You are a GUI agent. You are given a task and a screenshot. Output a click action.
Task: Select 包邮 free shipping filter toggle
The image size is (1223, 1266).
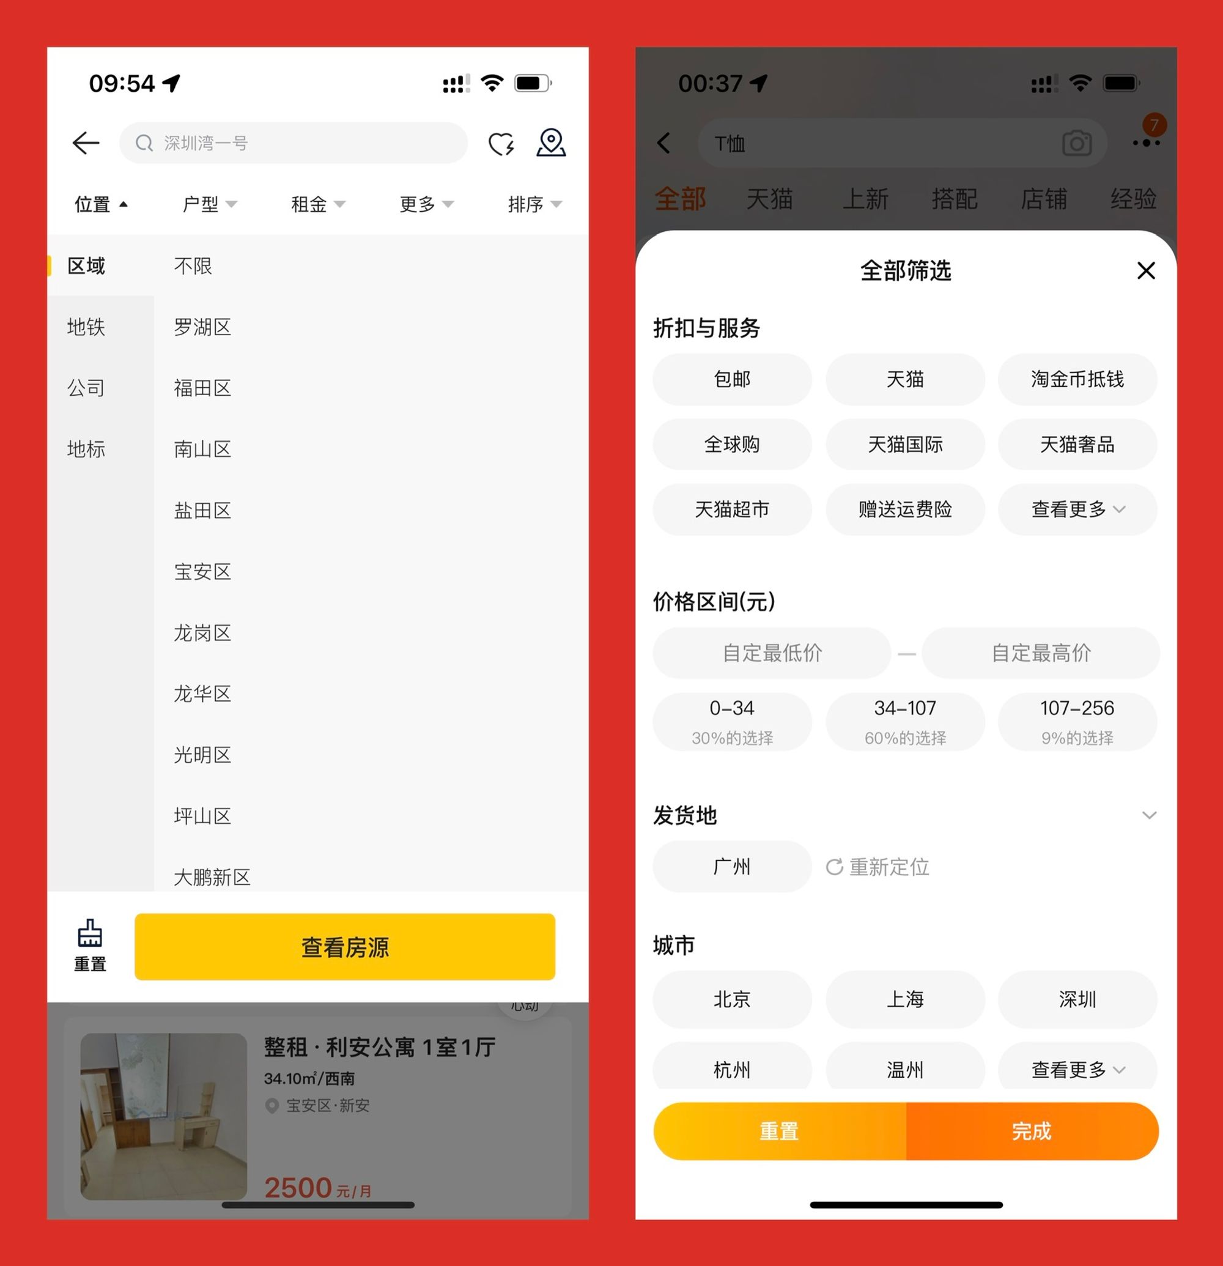tap(733, 379)
